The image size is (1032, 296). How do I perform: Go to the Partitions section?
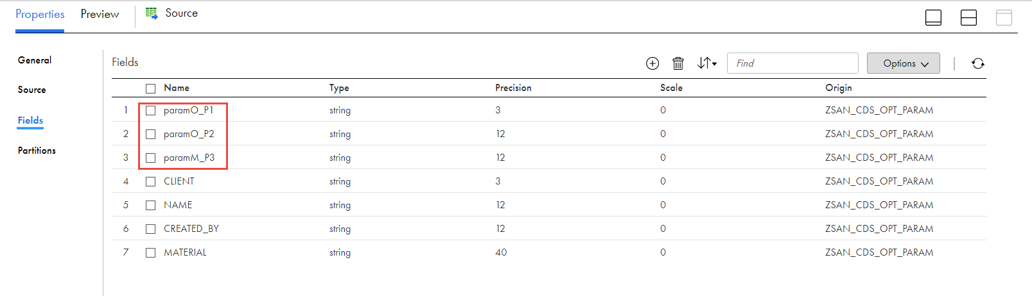pyautogui.click(x=37, y=151)
